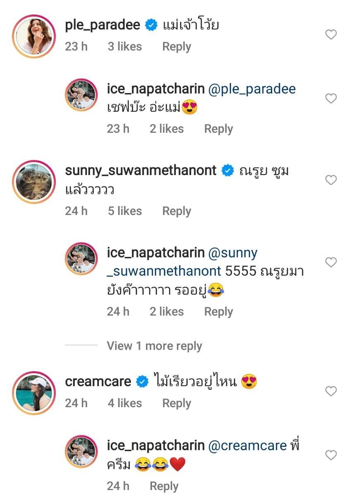View the 5 likes on sunny_suwanmethanont's comment
Screen dimensions: 359x502
tap(125, 211)
